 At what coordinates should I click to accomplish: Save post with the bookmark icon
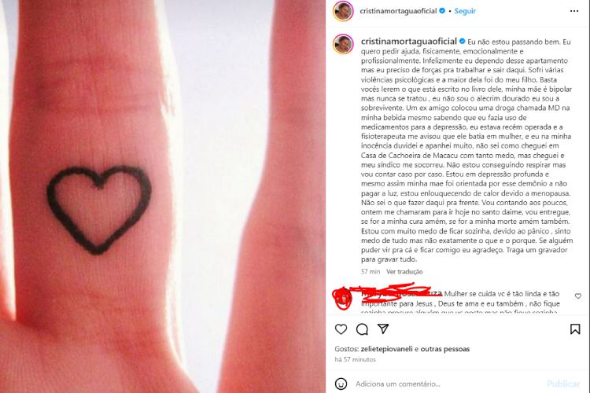[575, 329]
